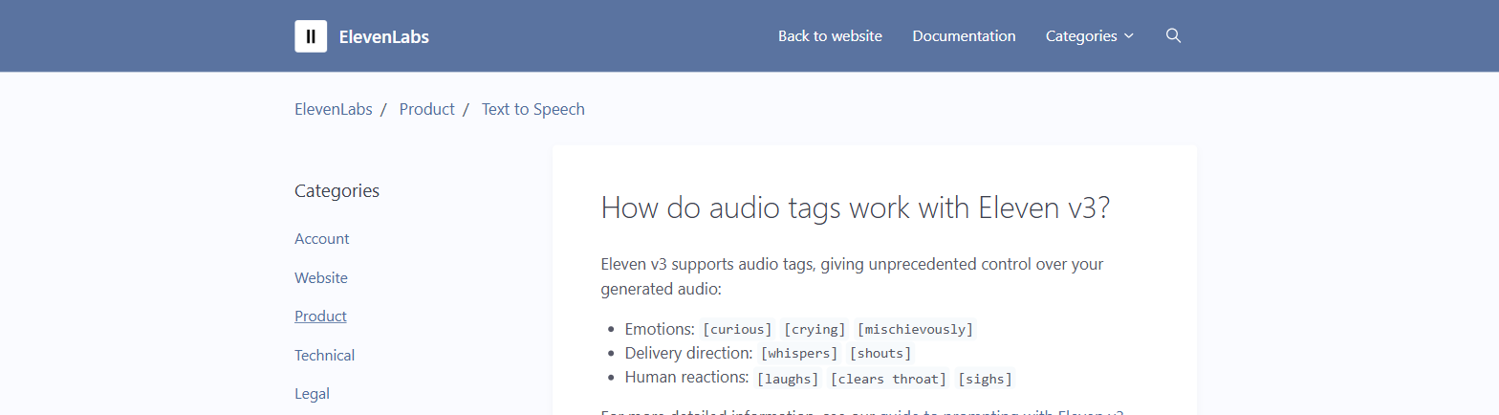Navigate to ElevenLabs breadcrumb

point(334,109)
